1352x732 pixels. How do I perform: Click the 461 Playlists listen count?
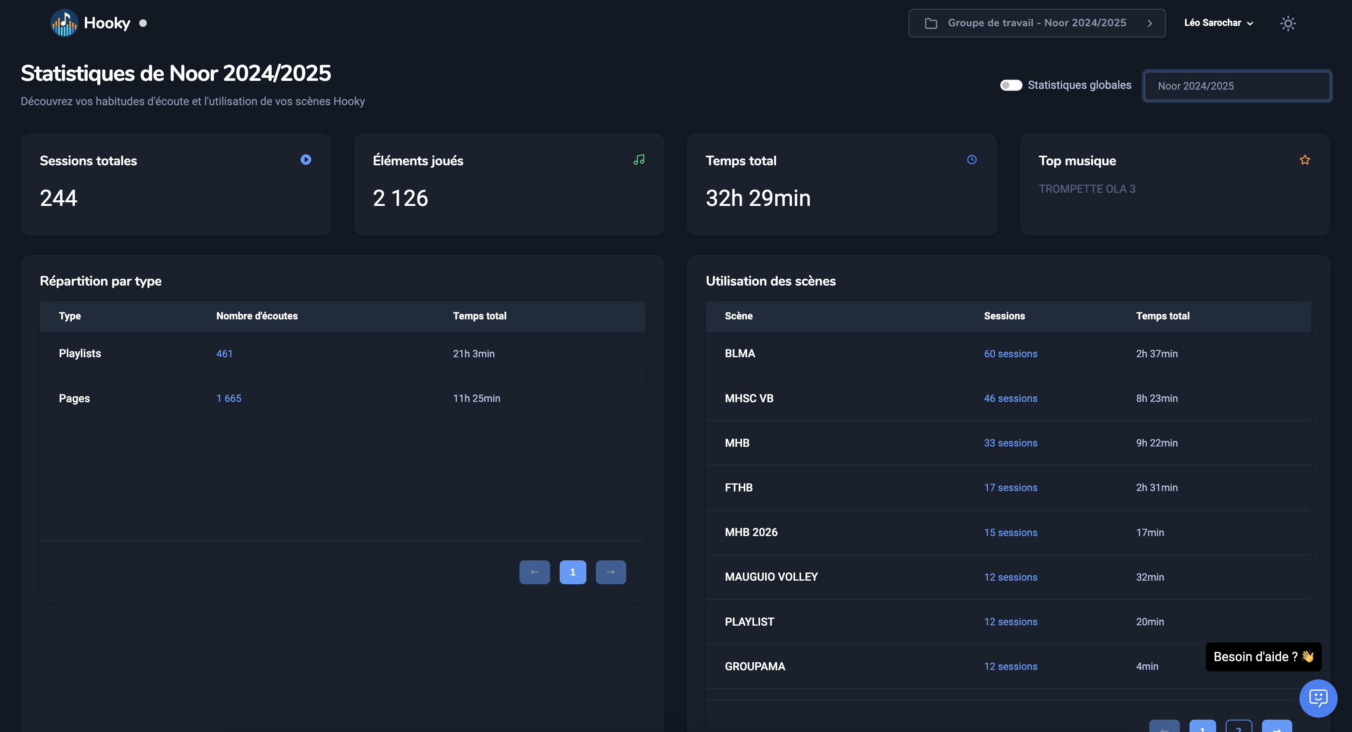point(224,354)
